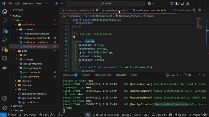209x117 pixels.
Task: Toggle the secondary side bar
Action: pos(187,4)
